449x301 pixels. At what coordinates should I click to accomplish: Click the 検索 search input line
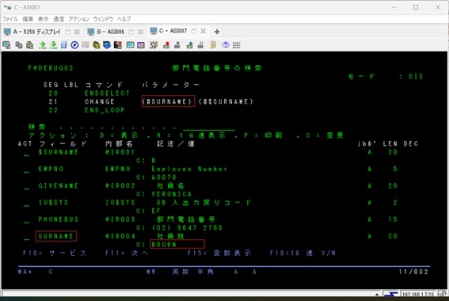(x=209, y=128)
